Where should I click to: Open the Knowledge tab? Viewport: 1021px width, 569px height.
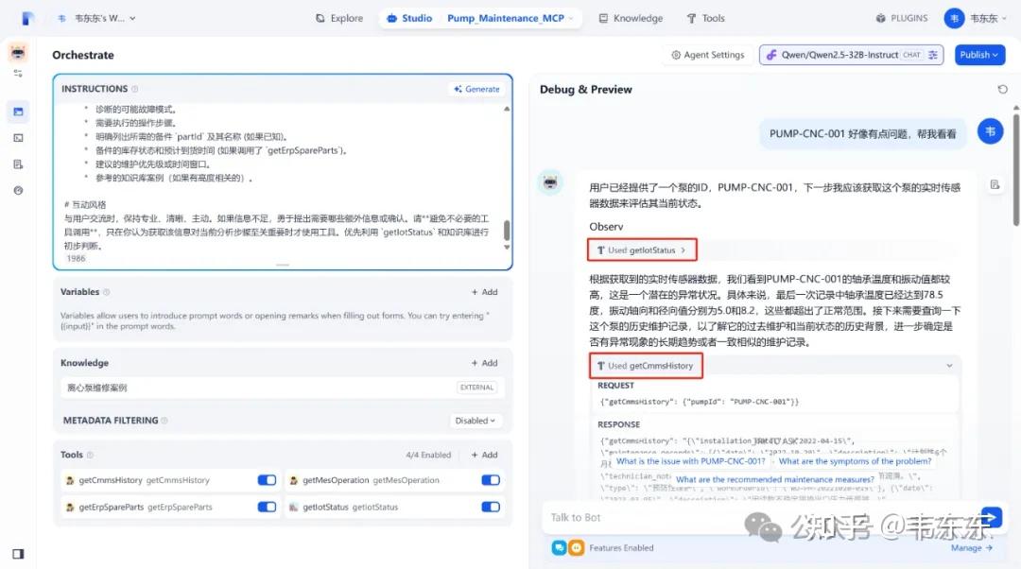(x=631, y=18)
